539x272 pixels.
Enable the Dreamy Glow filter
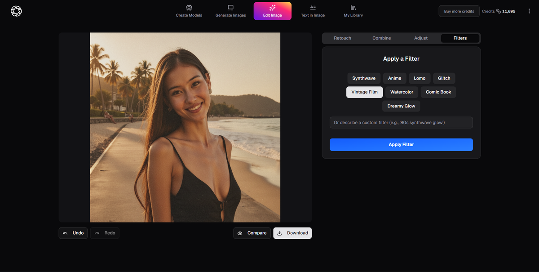tap(401, 106)
